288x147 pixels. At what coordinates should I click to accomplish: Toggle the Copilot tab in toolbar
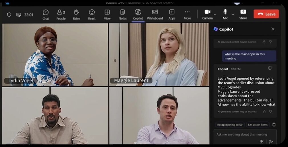138,14
